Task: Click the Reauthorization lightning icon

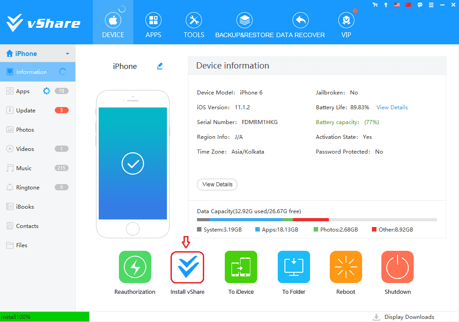Action: (x=135, y=267)
